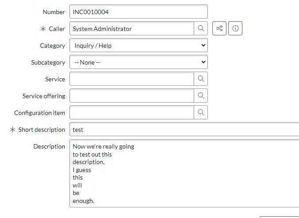Click the Configuration item search icon
Image resolution: width=299 pixels, height=218 pixels.
[201, 112]
